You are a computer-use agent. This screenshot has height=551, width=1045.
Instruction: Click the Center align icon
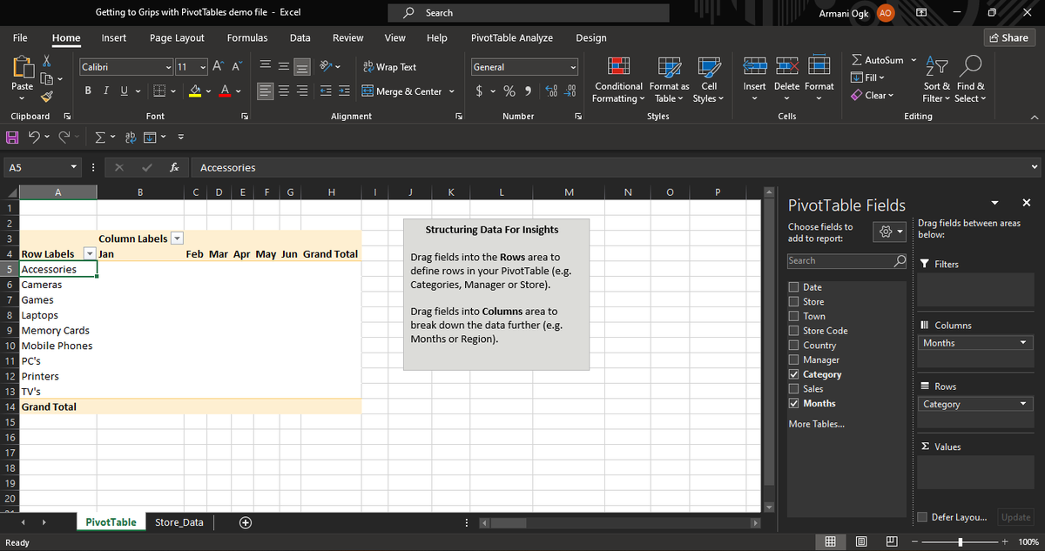tap(285, 91)
